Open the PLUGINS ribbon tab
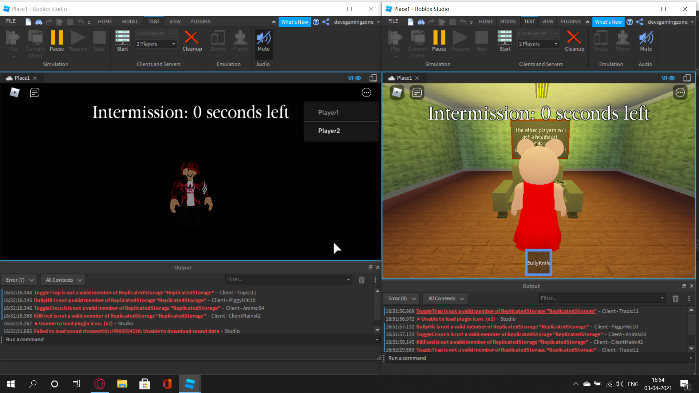699x393 pixels. click(200, 21)
